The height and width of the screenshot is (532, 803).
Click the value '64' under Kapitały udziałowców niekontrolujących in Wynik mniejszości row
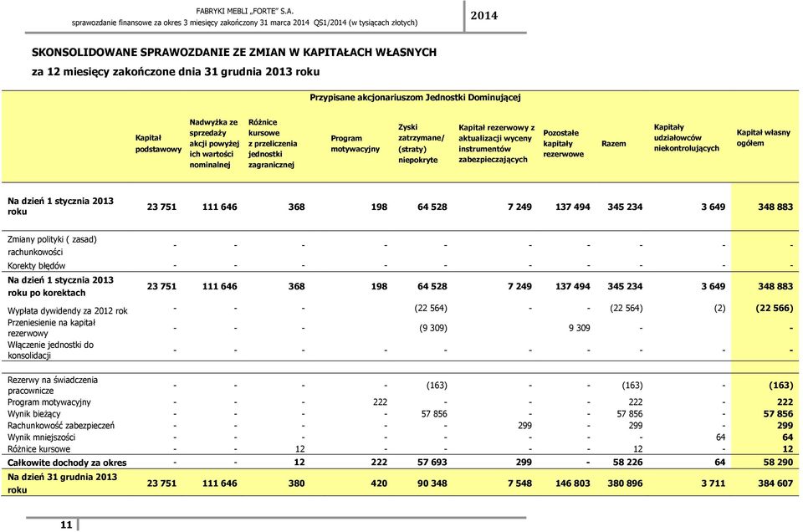(x=720, y=437)
